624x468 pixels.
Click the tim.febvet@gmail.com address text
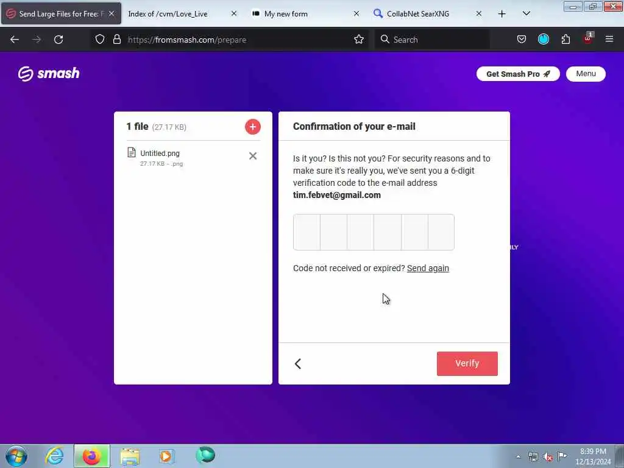click(336, 196)
